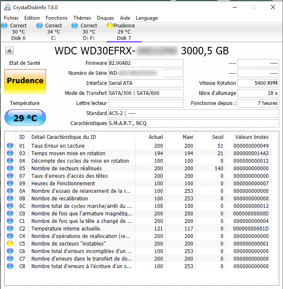Click status orb of attribute C7 row
This screenshot has height=289, width=283.
pyautogui.click(x=10, y=258)
